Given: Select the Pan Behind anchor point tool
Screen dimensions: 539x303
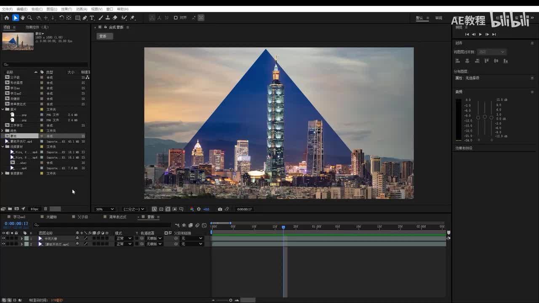Looking at the screenshot, I should 69,18.
